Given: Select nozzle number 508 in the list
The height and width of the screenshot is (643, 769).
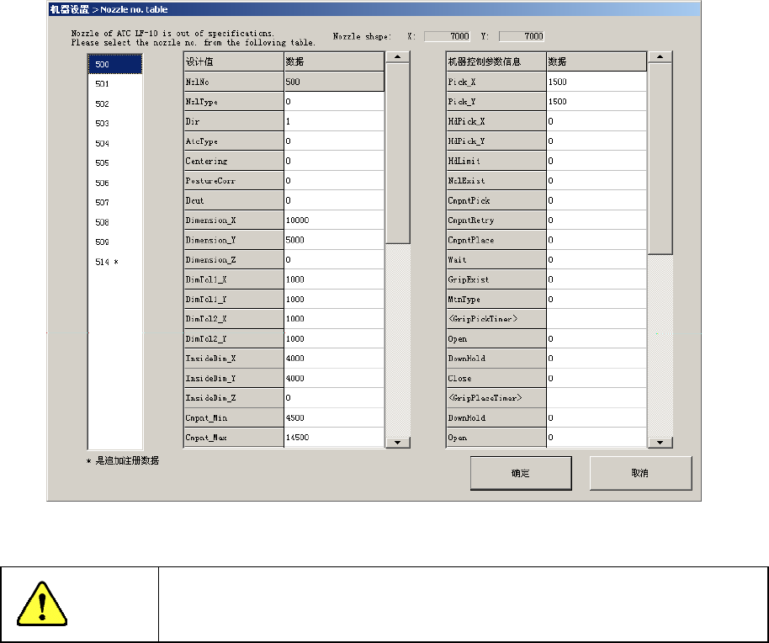Looking at the screenshot, I should point(115,222).
